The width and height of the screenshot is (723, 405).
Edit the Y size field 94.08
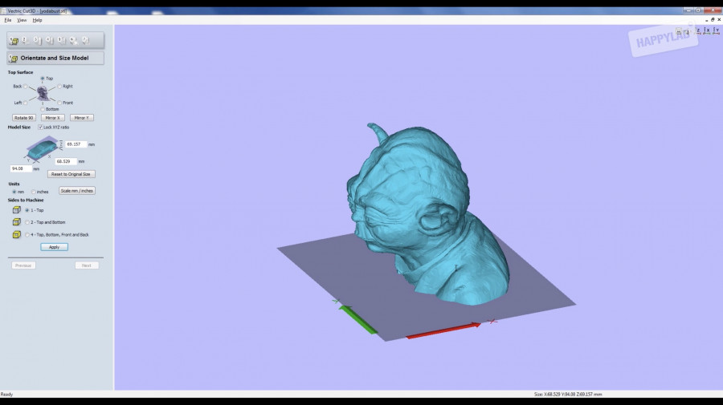[21, 168]
